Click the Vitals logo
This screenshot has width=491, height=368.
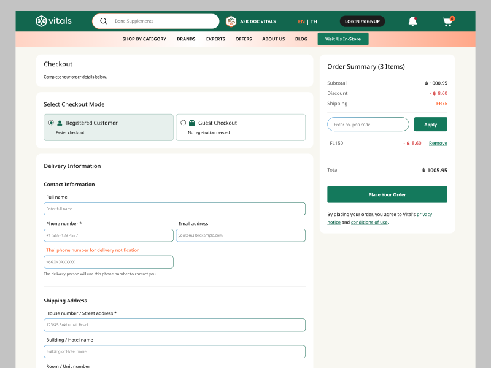[53, 21]
